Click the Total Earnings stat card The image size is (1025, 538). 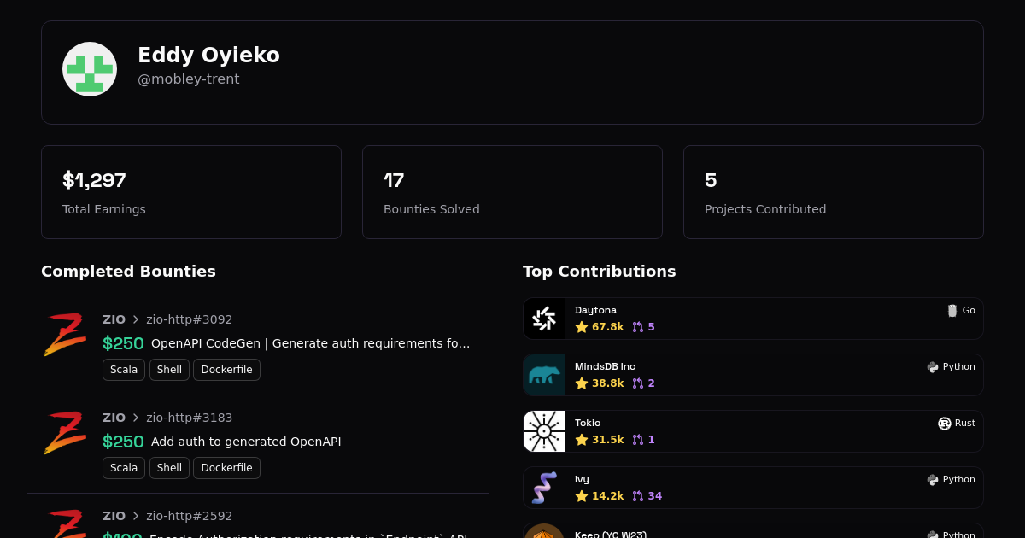tap(191, 192)
